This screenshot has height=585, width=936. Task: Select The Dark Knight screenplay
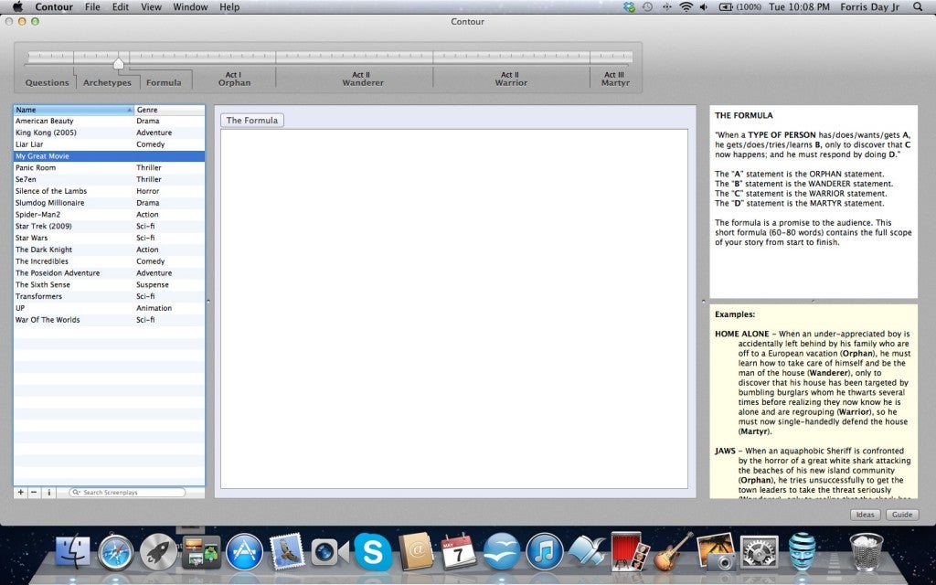(110, 250)
